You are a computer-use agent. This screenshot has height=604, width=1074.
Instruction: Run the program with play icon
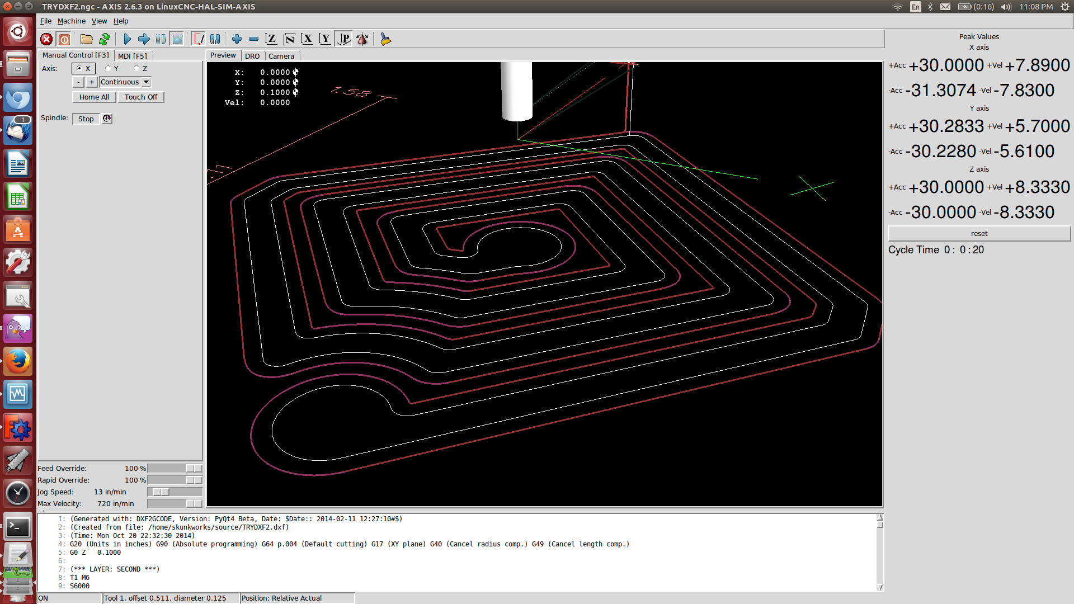click(x=127, y=39)
